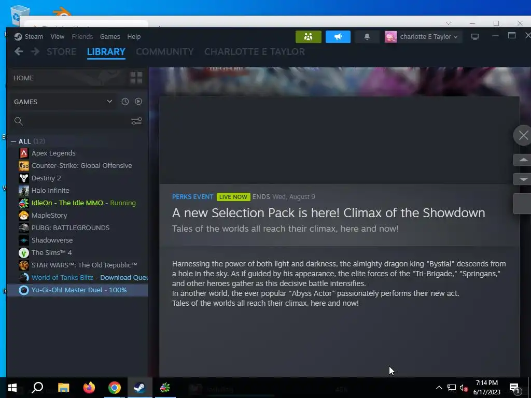Select the World of Tanks Blitz icon
531x398 pixels.
(x=24, y=278)
